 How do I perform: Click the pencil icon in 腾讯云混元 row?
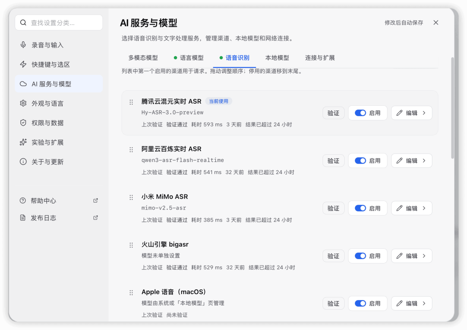[x=400, y=113]
